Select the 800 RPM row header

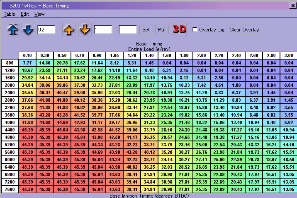[10, 63]
